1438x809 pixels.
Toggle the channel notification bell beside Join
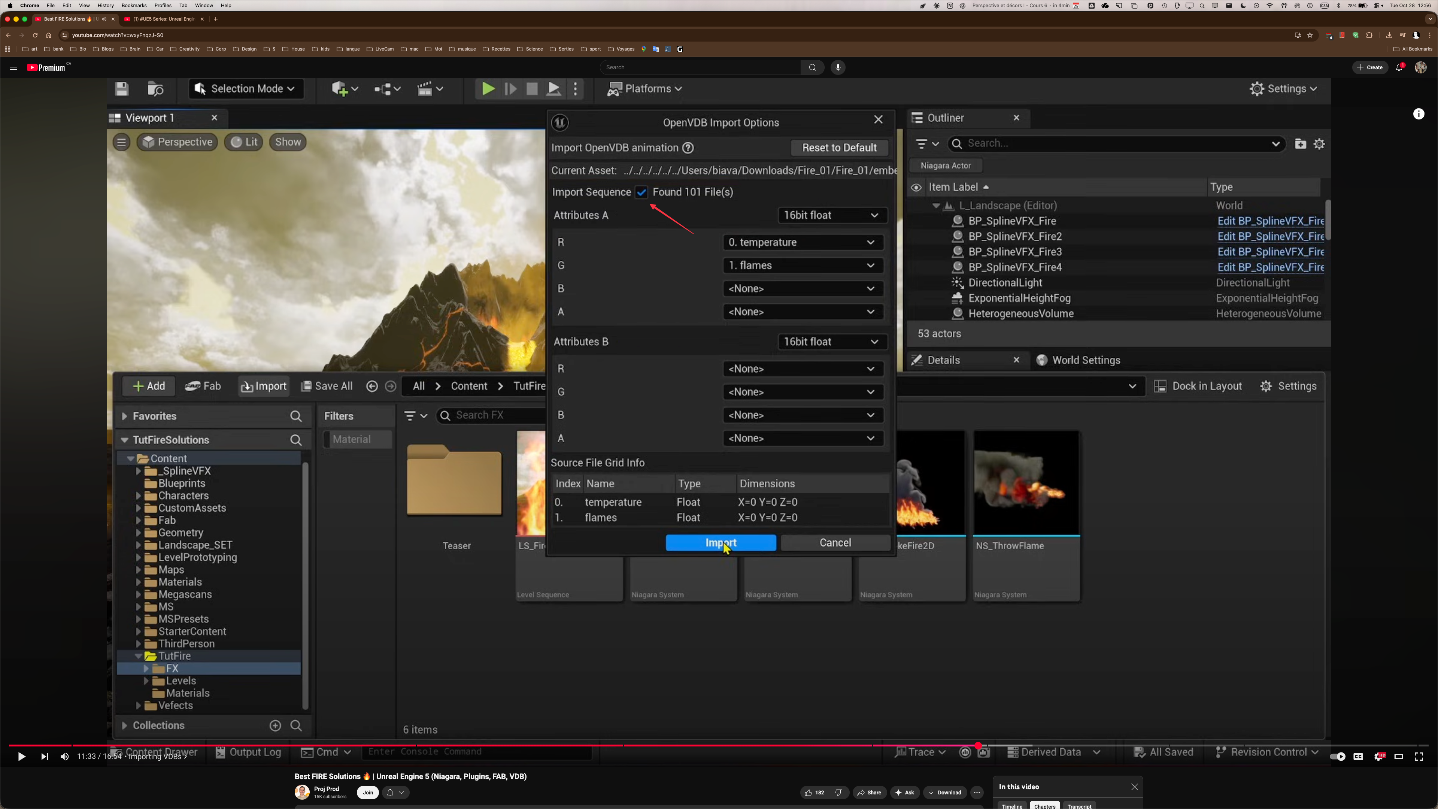tap(395, 793)
